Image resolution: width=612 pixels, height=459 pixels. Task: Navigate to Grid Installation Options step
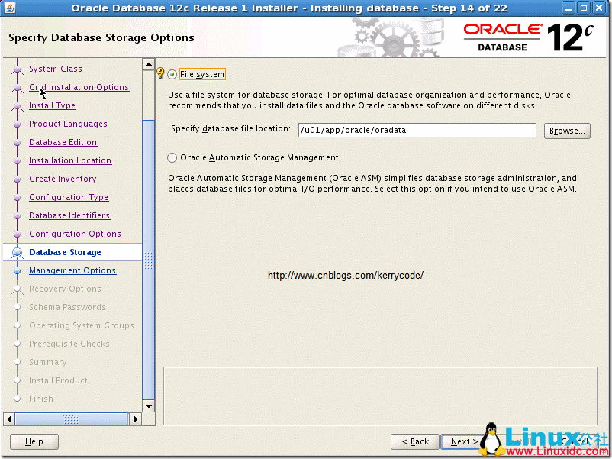click(x=79, y=87)
